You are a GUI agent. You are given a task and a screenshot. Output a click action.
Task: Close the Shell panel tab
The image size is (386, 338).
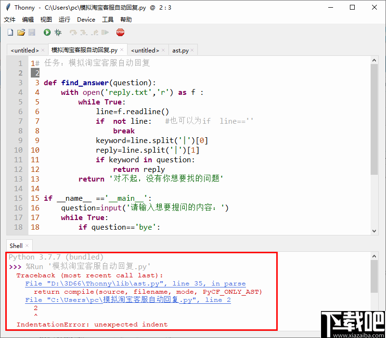27,246
